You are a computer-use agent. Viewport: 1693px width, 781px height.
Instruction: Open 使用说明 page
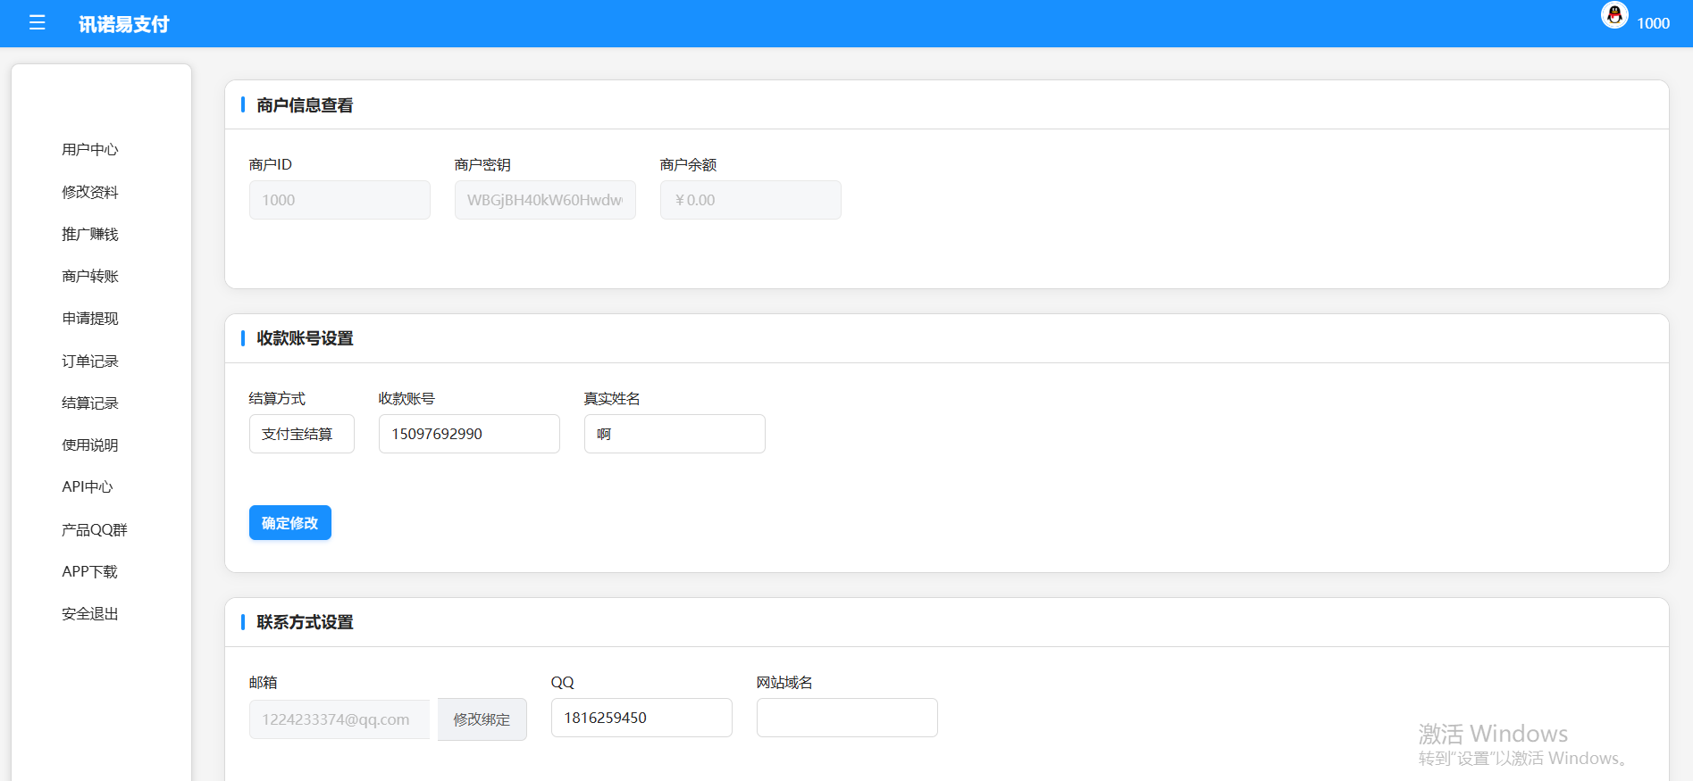point(89,445)
